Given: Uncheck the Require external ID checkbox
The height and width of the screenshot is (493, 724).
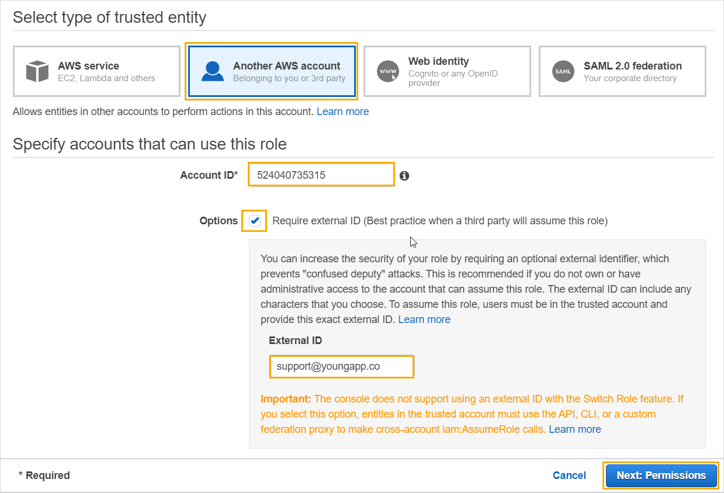Looking at the screenshot, I should 255,221.
